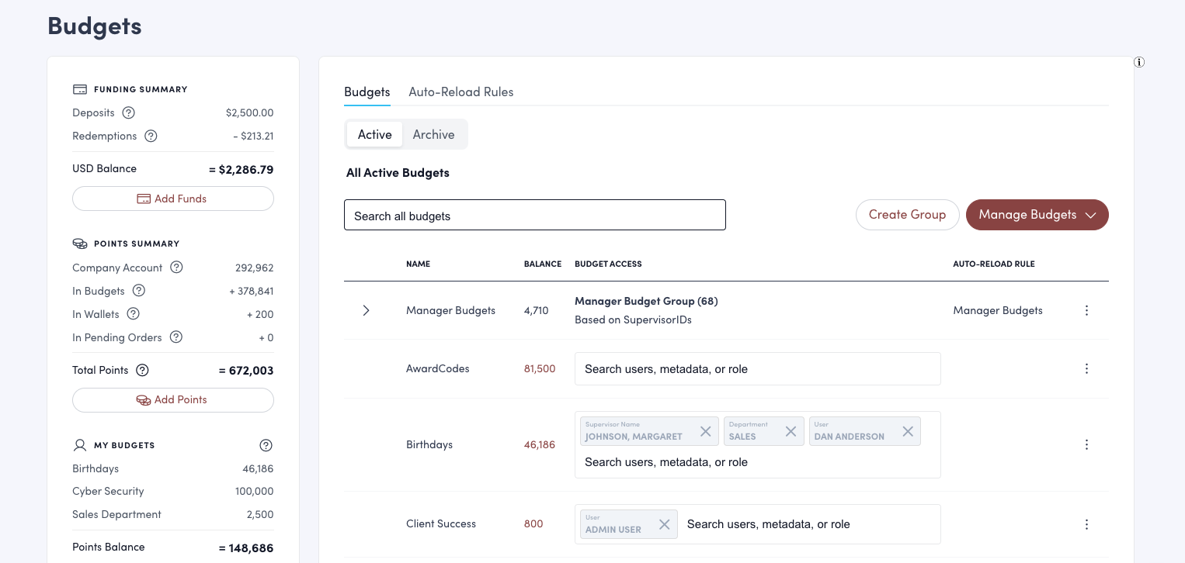This screenshot has width=1185, height=563.
Task: Remove Admin User from Client Success
Action: (x=664, y=524)
